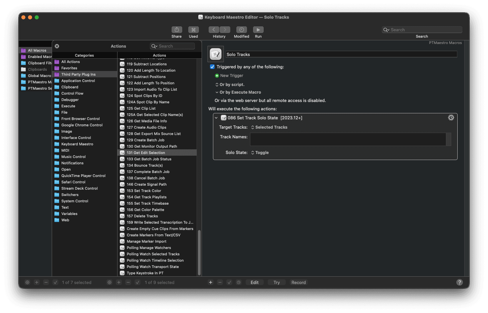Click the clock icon in editor bottom bar
Image resolution: width=488 pixels, height=313 pixels.
coord(239,282)
